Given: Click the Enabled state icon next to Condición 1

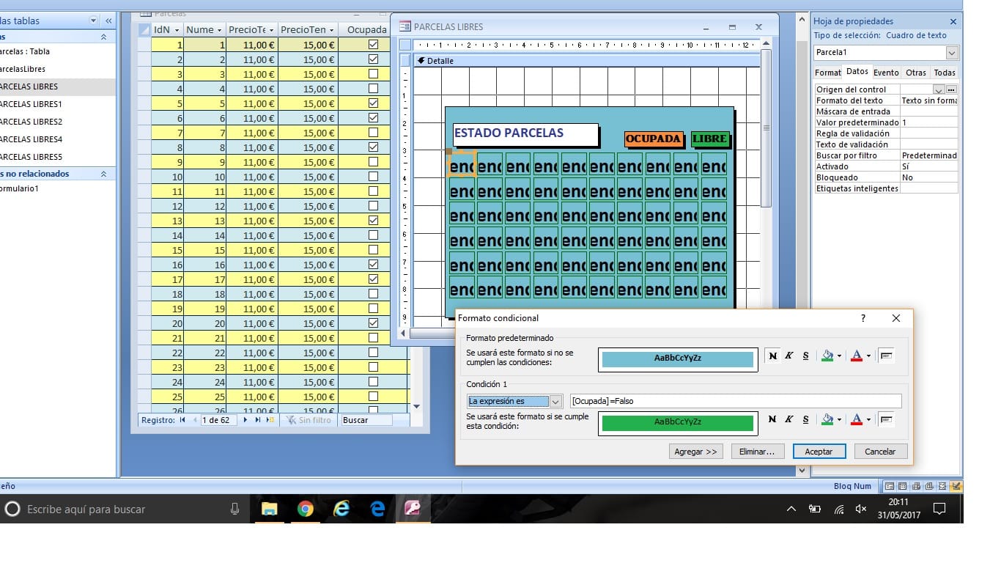Looking at the screenshot, I should pos(885,419).
